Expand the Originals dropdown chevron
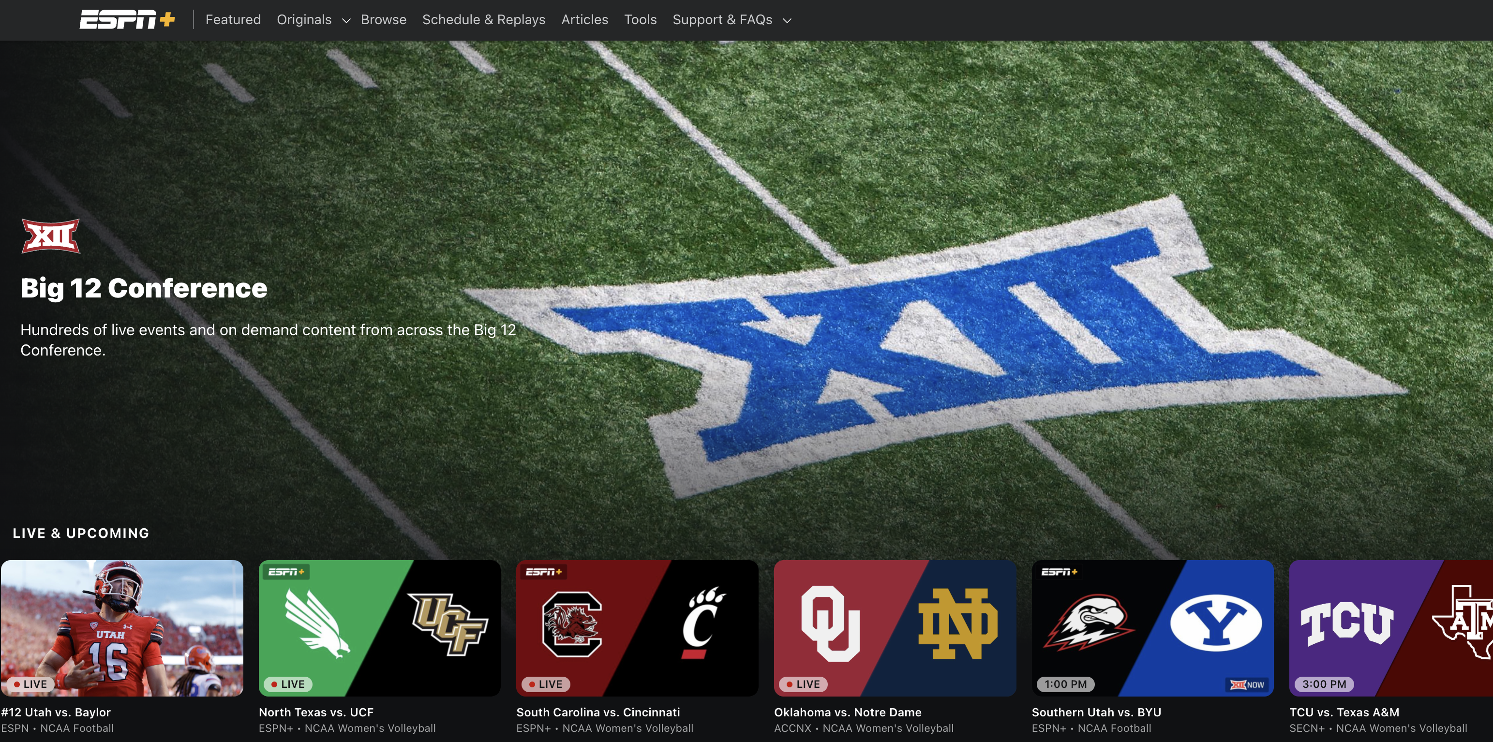This screenshot has height=742, width=1493. [x=346, y=21]
